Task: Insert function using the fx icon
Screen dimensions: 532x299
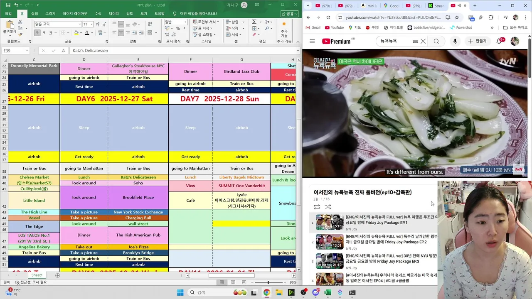Action: click(63, 51)
